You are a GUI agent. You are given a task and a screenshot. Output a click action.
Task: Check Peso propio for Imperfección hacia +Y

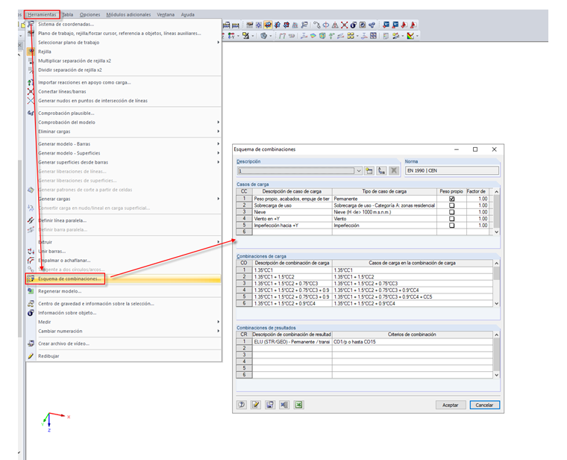click(x=451, y=225)
